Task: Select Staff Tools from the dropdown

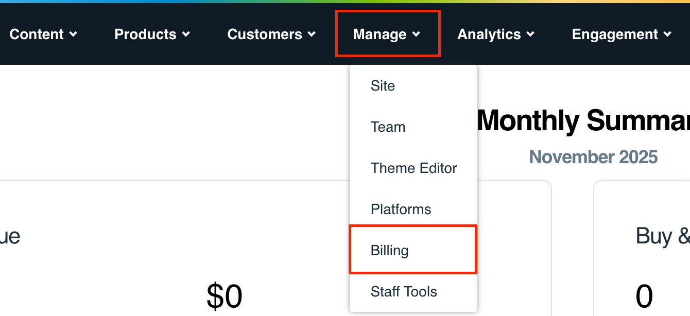Action: pos(404,291)
